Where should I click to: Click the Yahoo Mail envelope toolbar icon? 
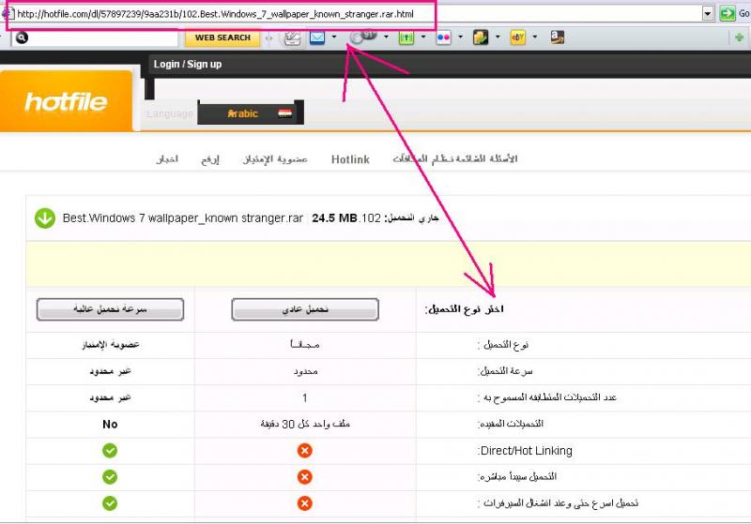pyautogui.click(x=317, y=37)
